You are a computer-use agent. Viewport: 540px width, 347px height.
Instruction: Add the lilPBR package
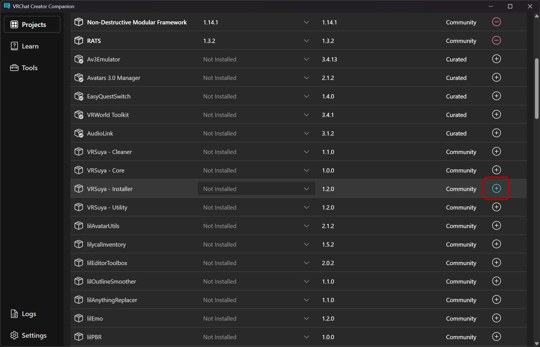[496, 337]
